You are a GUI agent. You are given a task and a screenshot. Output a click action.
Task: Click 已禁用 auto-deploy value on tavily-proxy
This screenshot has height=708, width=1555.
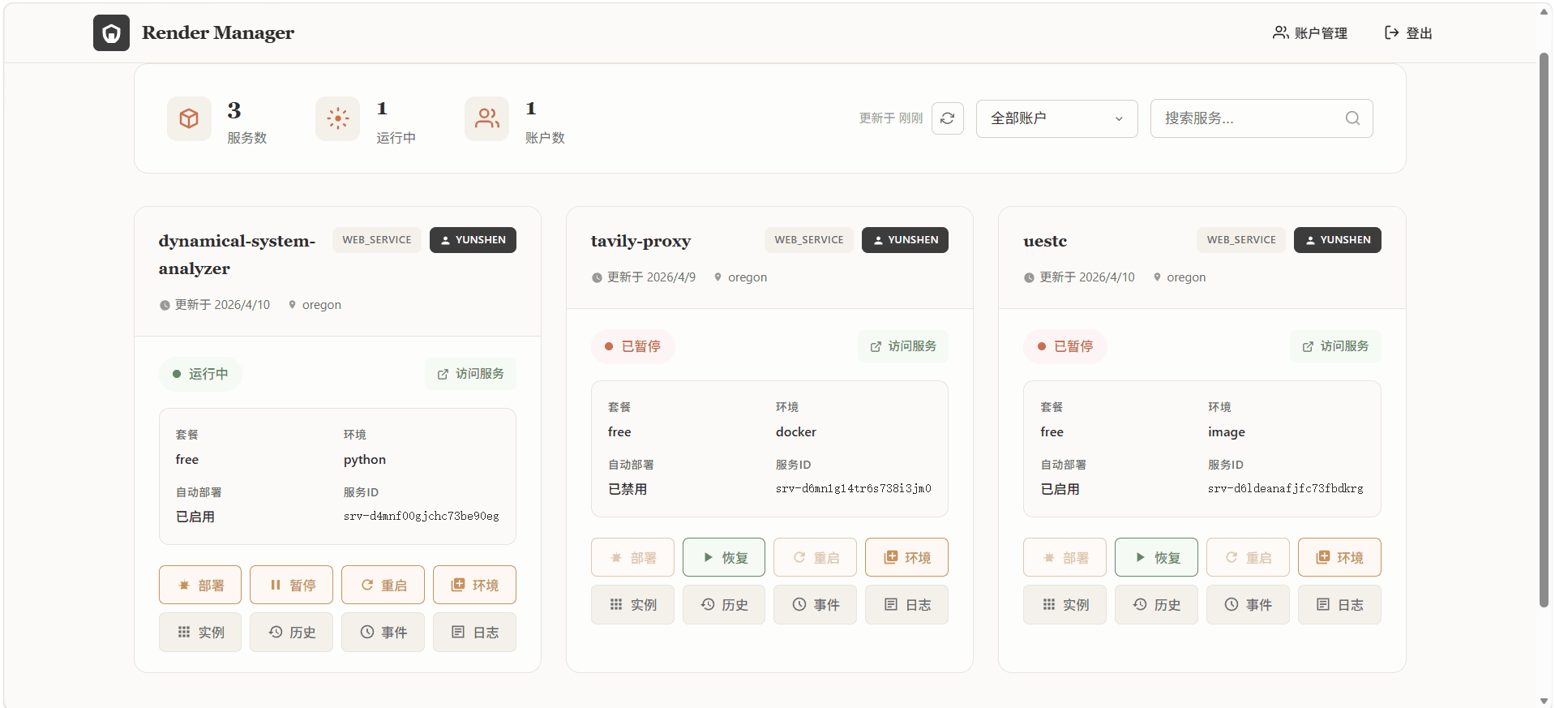(x=628, y=489)
